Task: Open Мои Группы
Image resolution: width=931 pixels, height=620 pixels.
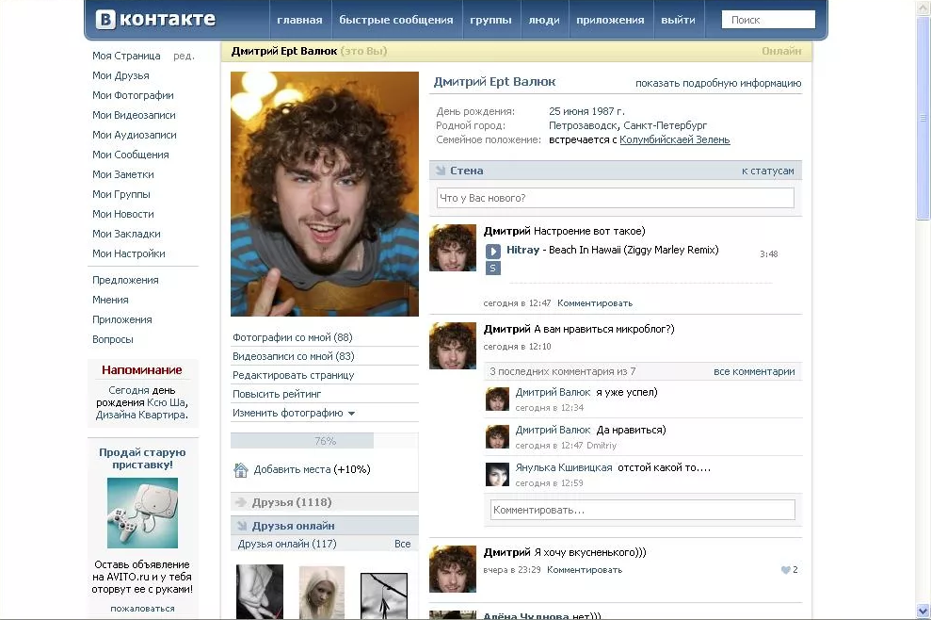Action: pyautogui.click(x=121, y=194)
